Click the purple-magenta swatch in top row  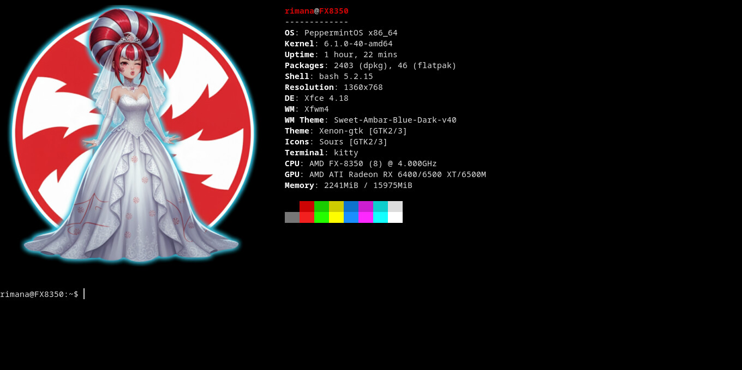point(366,207)
